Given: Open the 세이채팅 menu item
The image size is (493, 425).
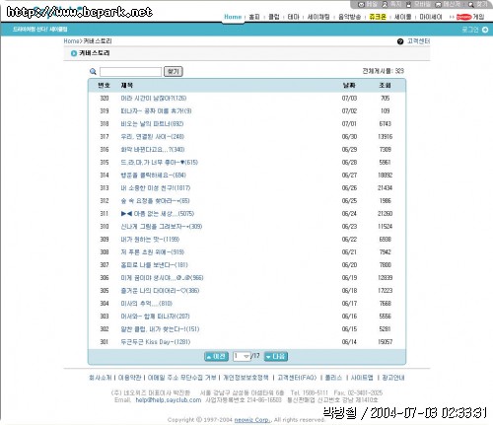Looking at the screenshot, I should (x=318, y=17).
